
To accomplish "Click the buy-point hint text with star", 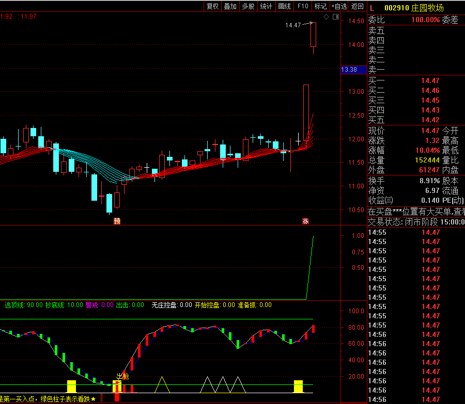I will point(48,399).
